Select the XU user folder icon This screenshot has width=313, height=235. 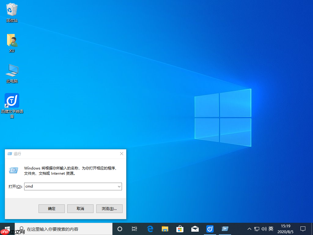coord(12,43)
